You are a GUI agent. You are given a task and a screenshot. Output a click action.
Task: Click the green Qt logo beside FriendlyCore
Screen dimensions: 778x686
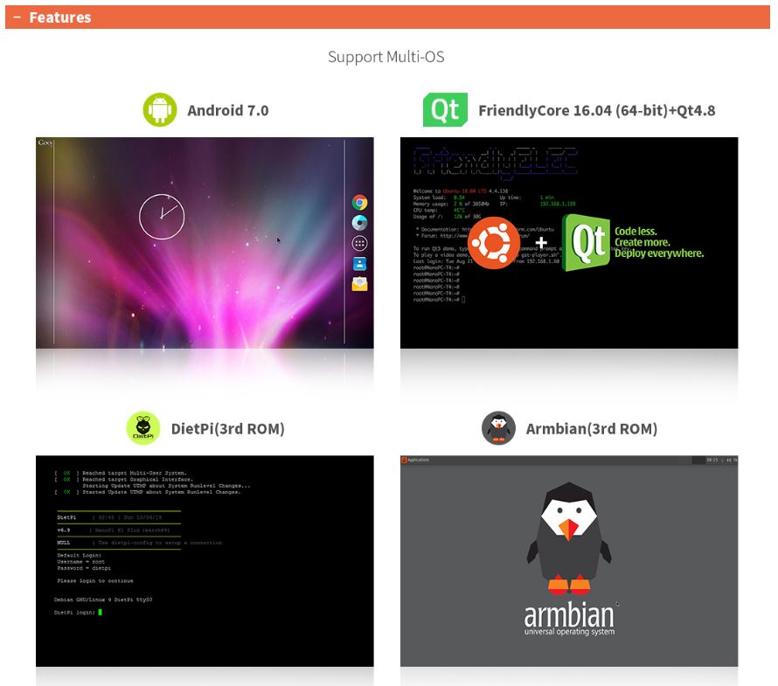pos(445,110)
